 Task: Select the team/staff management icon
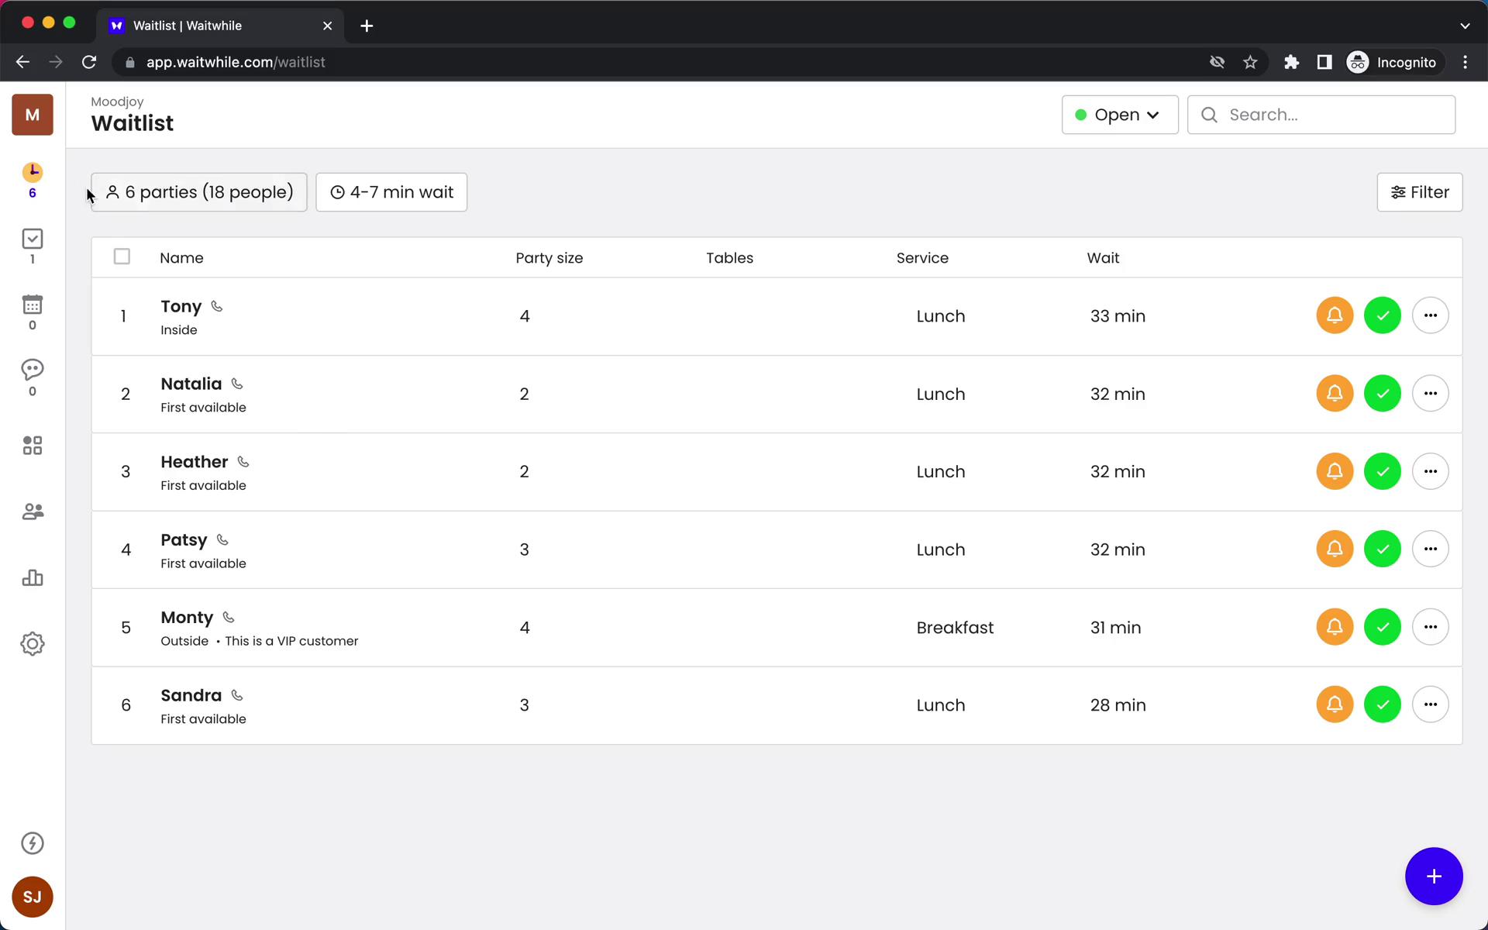point(32,511)
